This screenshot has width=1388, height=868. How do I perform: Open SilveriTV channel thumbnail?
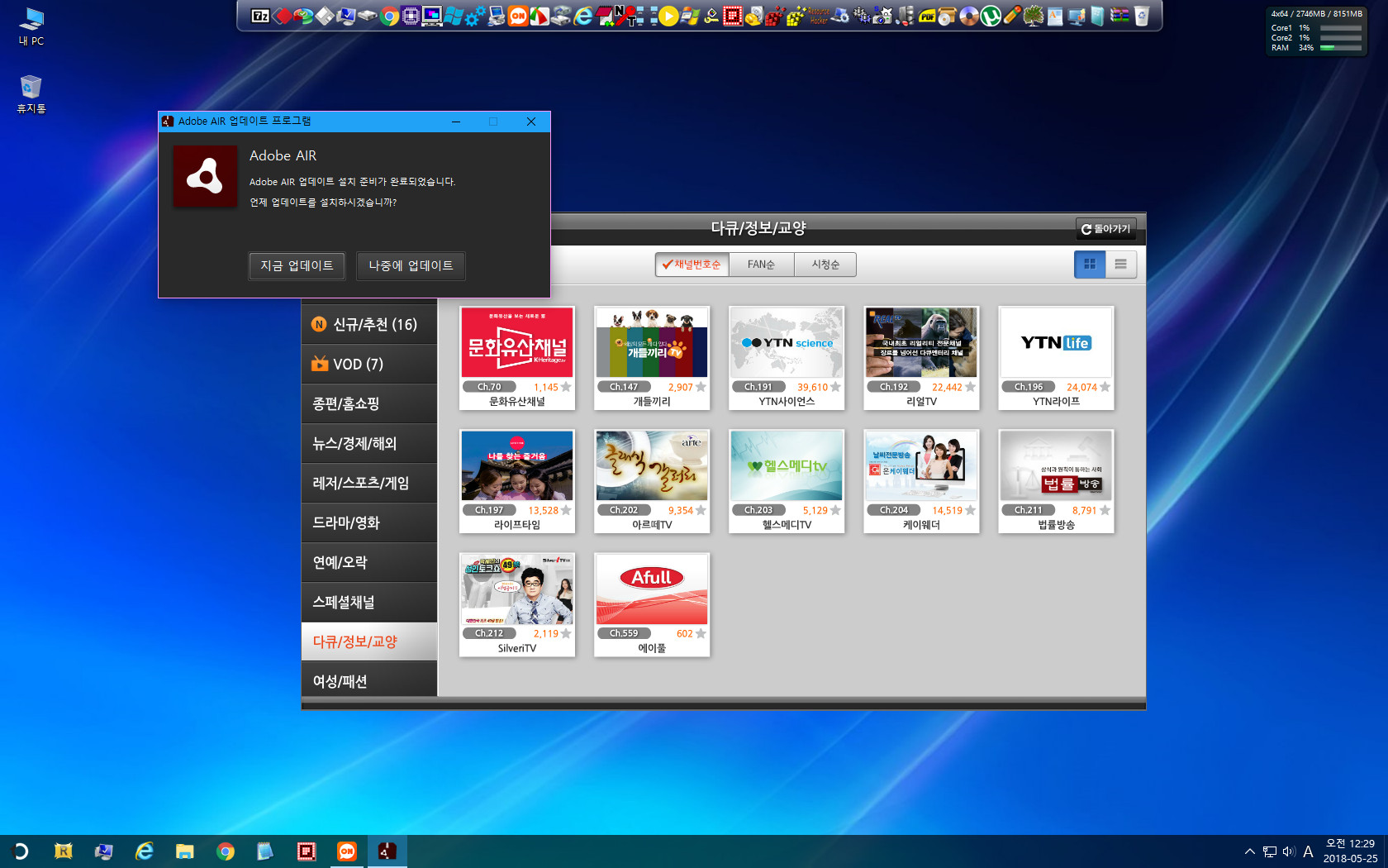[x=517, y=589]
